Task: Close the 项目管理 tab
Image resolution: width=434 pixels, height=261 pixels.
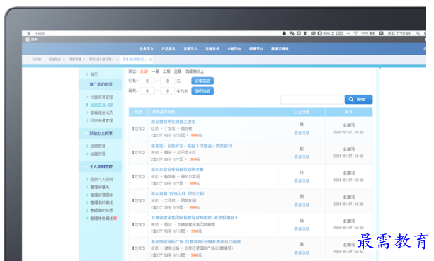Action: (x=84, y=59)
